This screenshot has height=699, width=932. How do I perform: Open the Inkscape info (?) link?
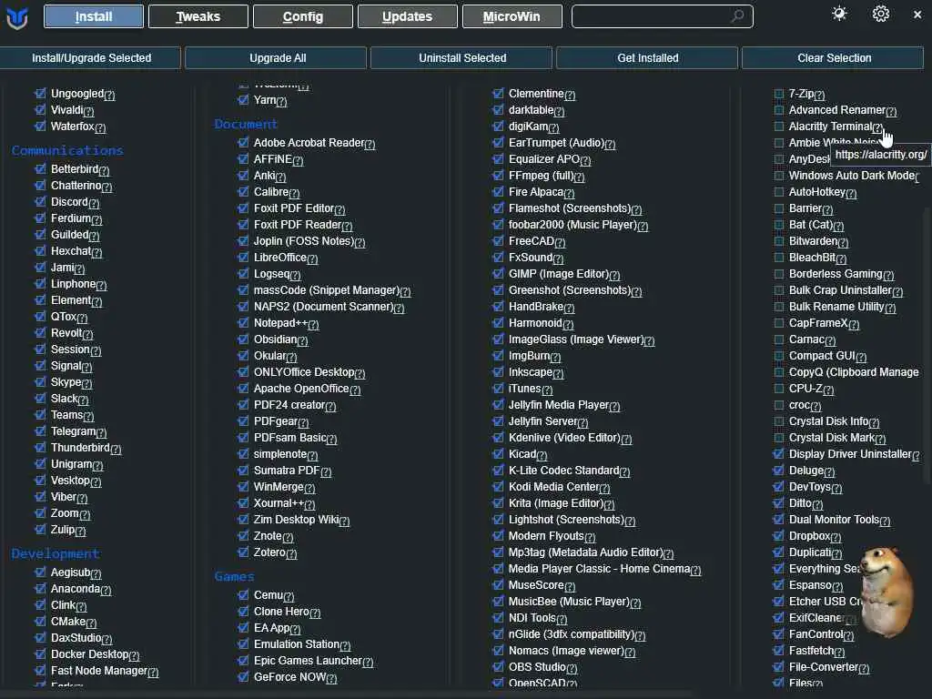click(x=558, y=374)
